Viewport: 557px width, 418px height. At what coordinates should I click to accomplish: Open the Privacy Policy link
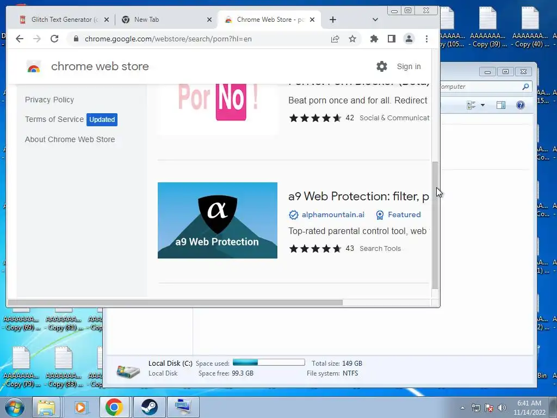[x=49, y=100]
